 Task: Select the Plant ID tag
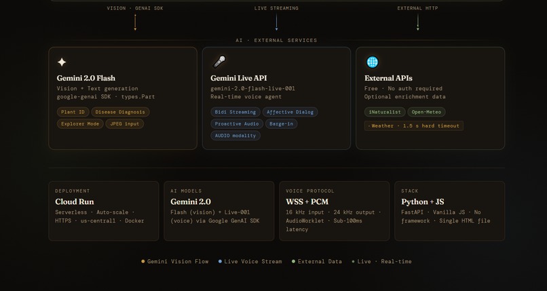[x=73, y=112]
